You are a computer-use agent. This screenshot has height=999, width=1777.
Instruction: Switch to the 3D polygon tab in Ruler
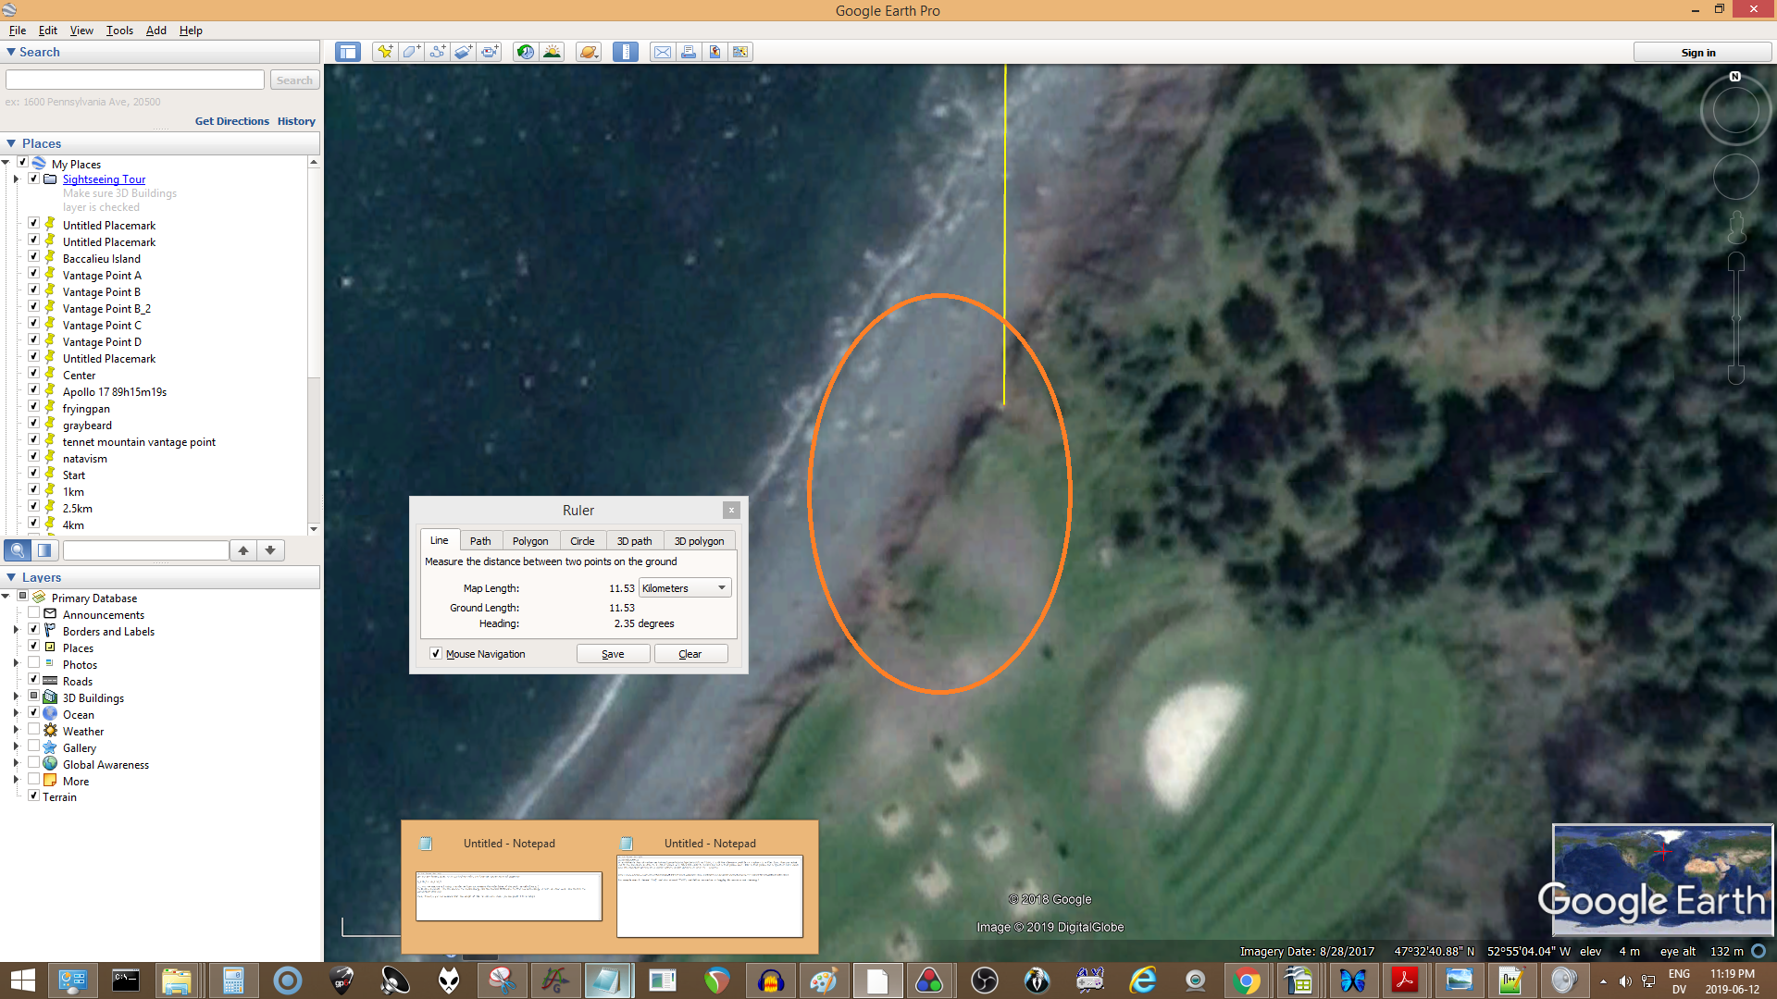coord(699,541)
